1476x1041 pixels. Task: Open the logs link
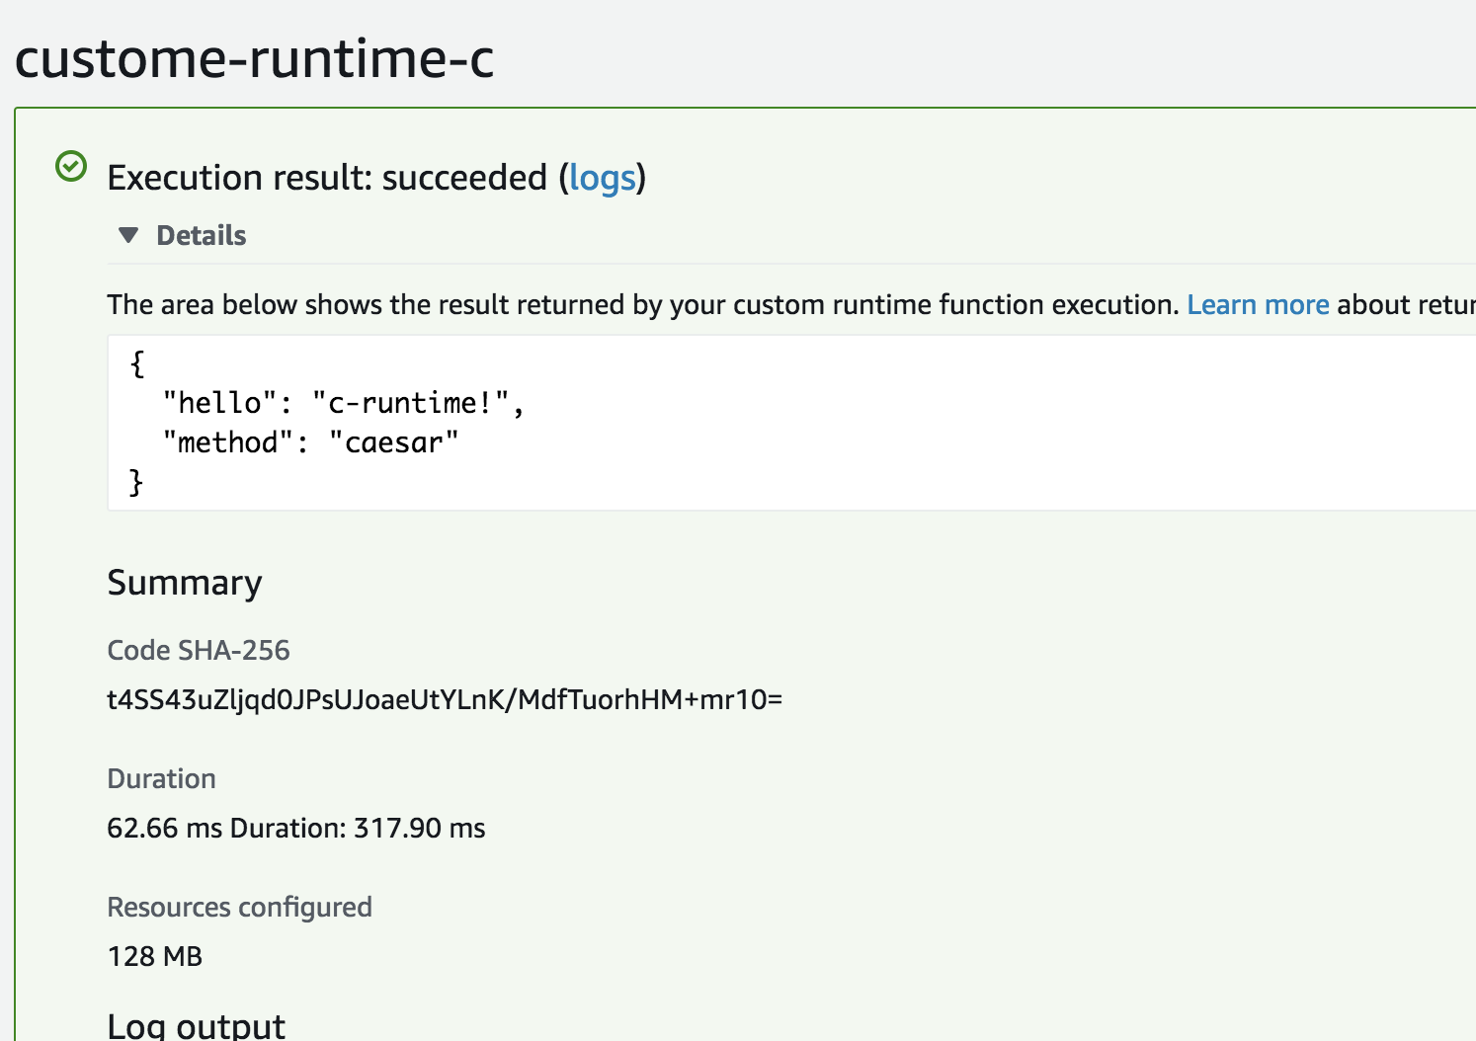click(603, 178)
